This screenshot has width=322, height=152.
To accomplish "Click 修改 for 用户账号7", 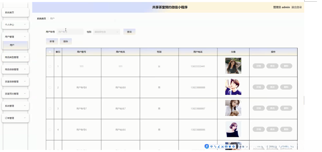I will (x=272, y=108).
